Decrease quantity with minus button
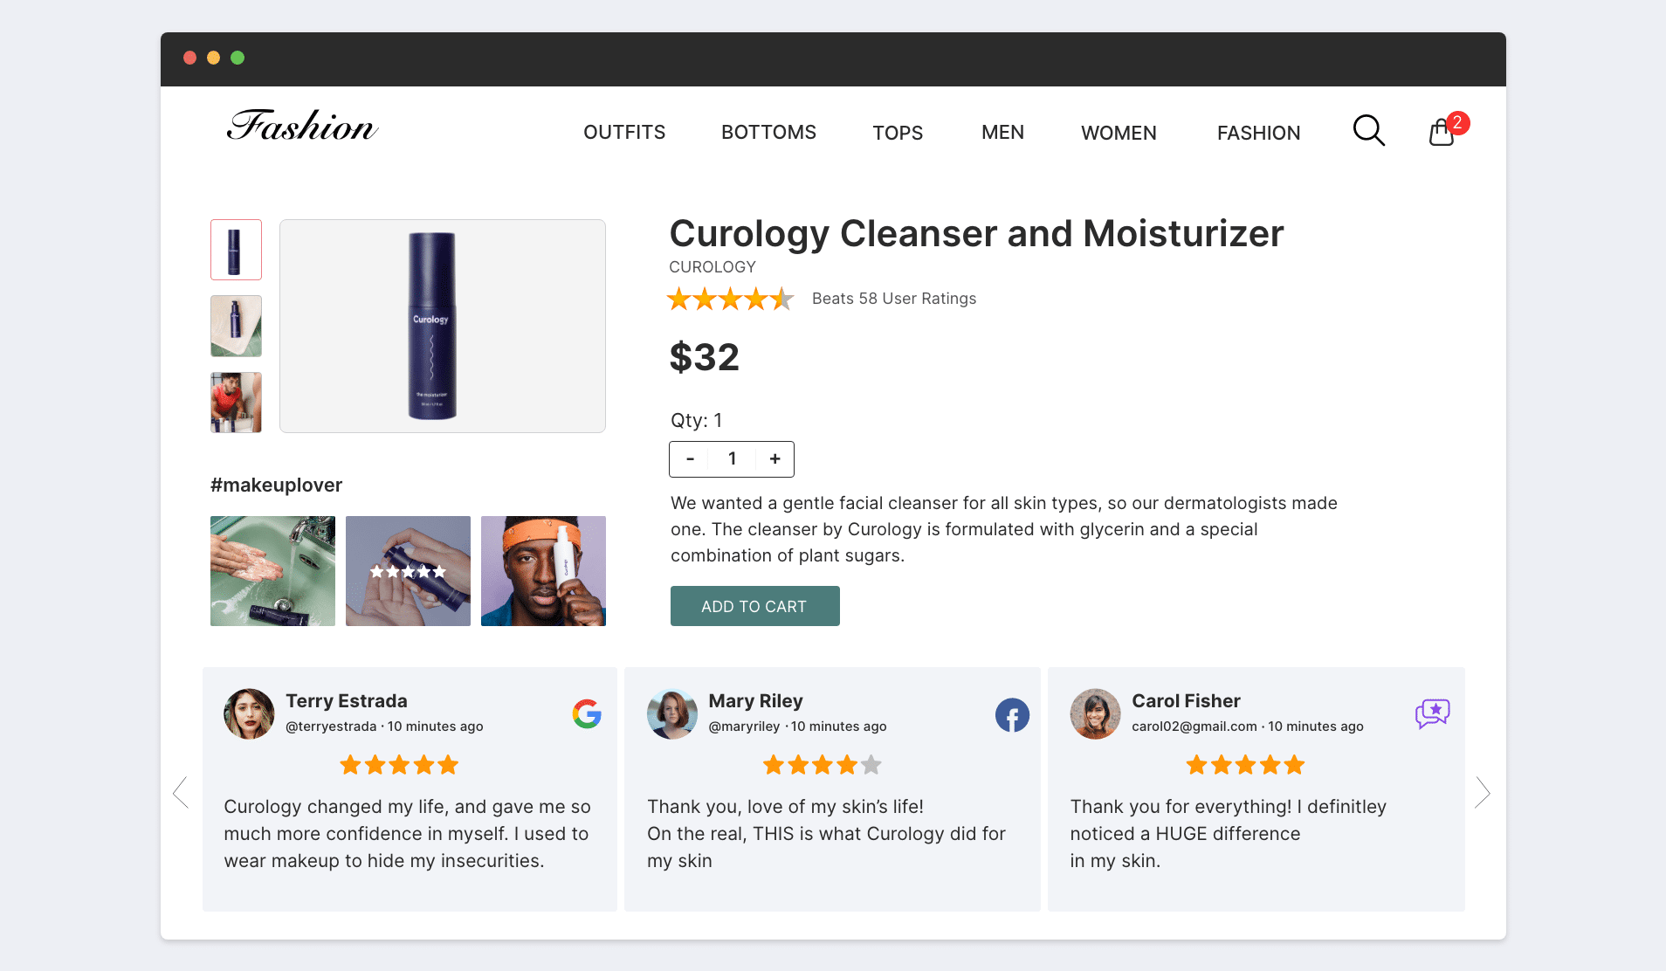The width and height of the screenshot is (1666, 971). coord(690,459)
